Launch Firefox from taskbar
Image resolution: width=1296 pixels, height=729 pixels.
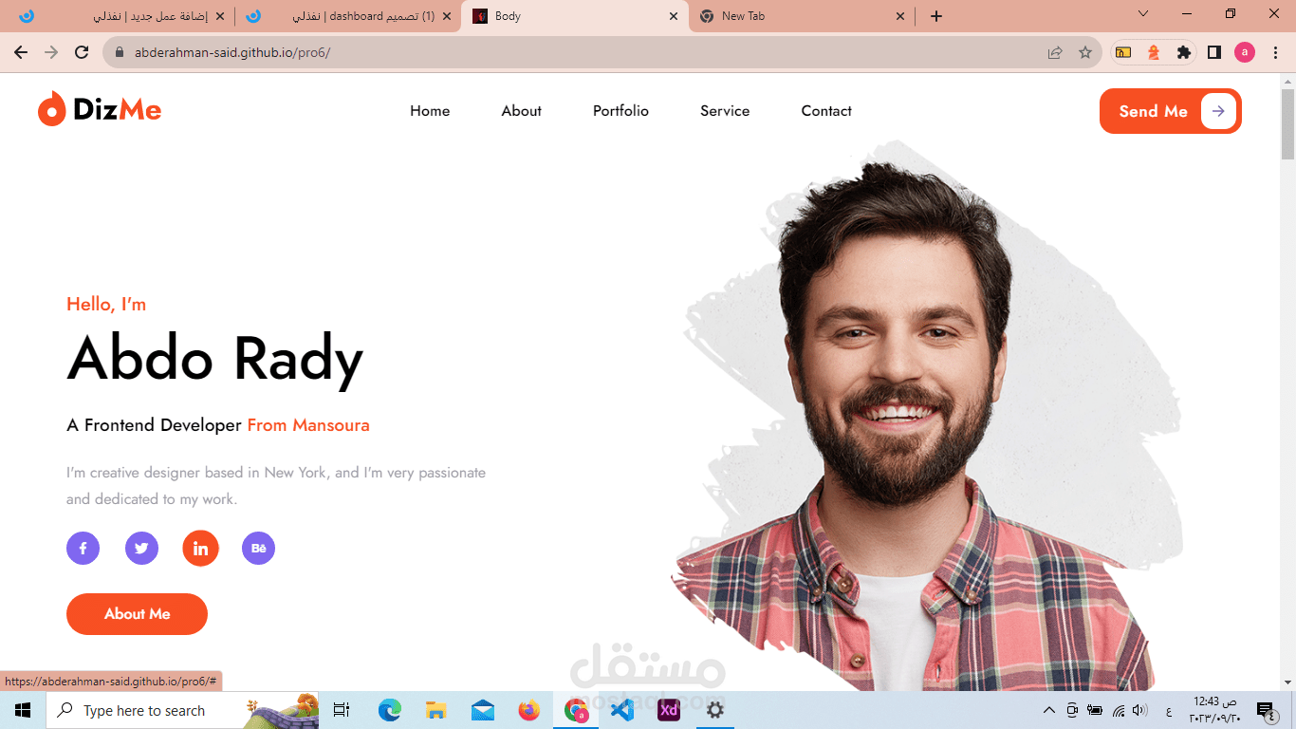pos(528,710)
